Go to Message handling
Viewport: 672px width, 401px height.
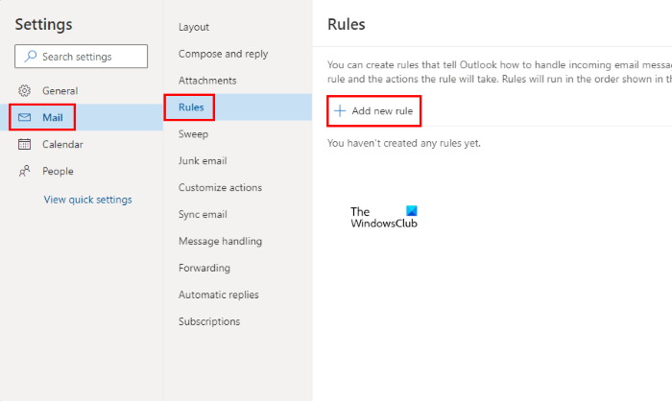tap(220, 241)
